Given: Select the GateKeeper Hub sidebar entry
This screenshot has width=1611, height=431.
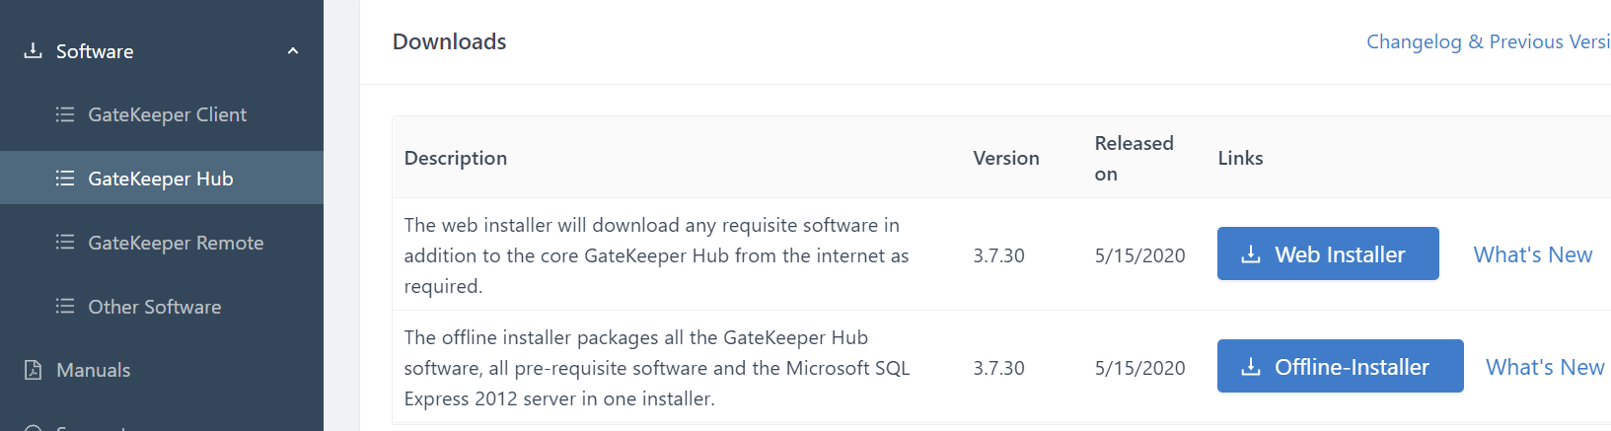Looking at the screenshot, I should pyautogui.click(x=160, y=179).
